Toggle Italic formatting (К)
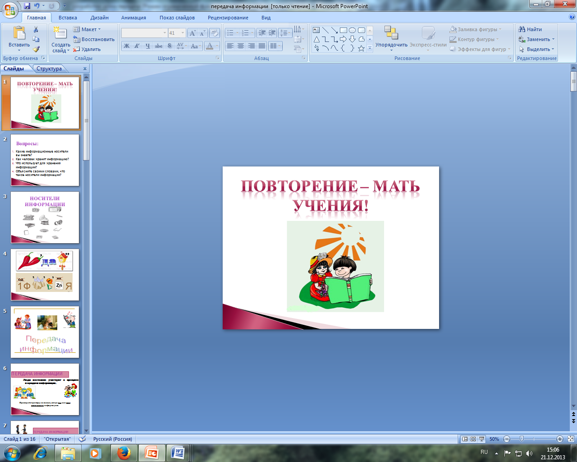Screen dimensions: 577x462 (137, 46)
